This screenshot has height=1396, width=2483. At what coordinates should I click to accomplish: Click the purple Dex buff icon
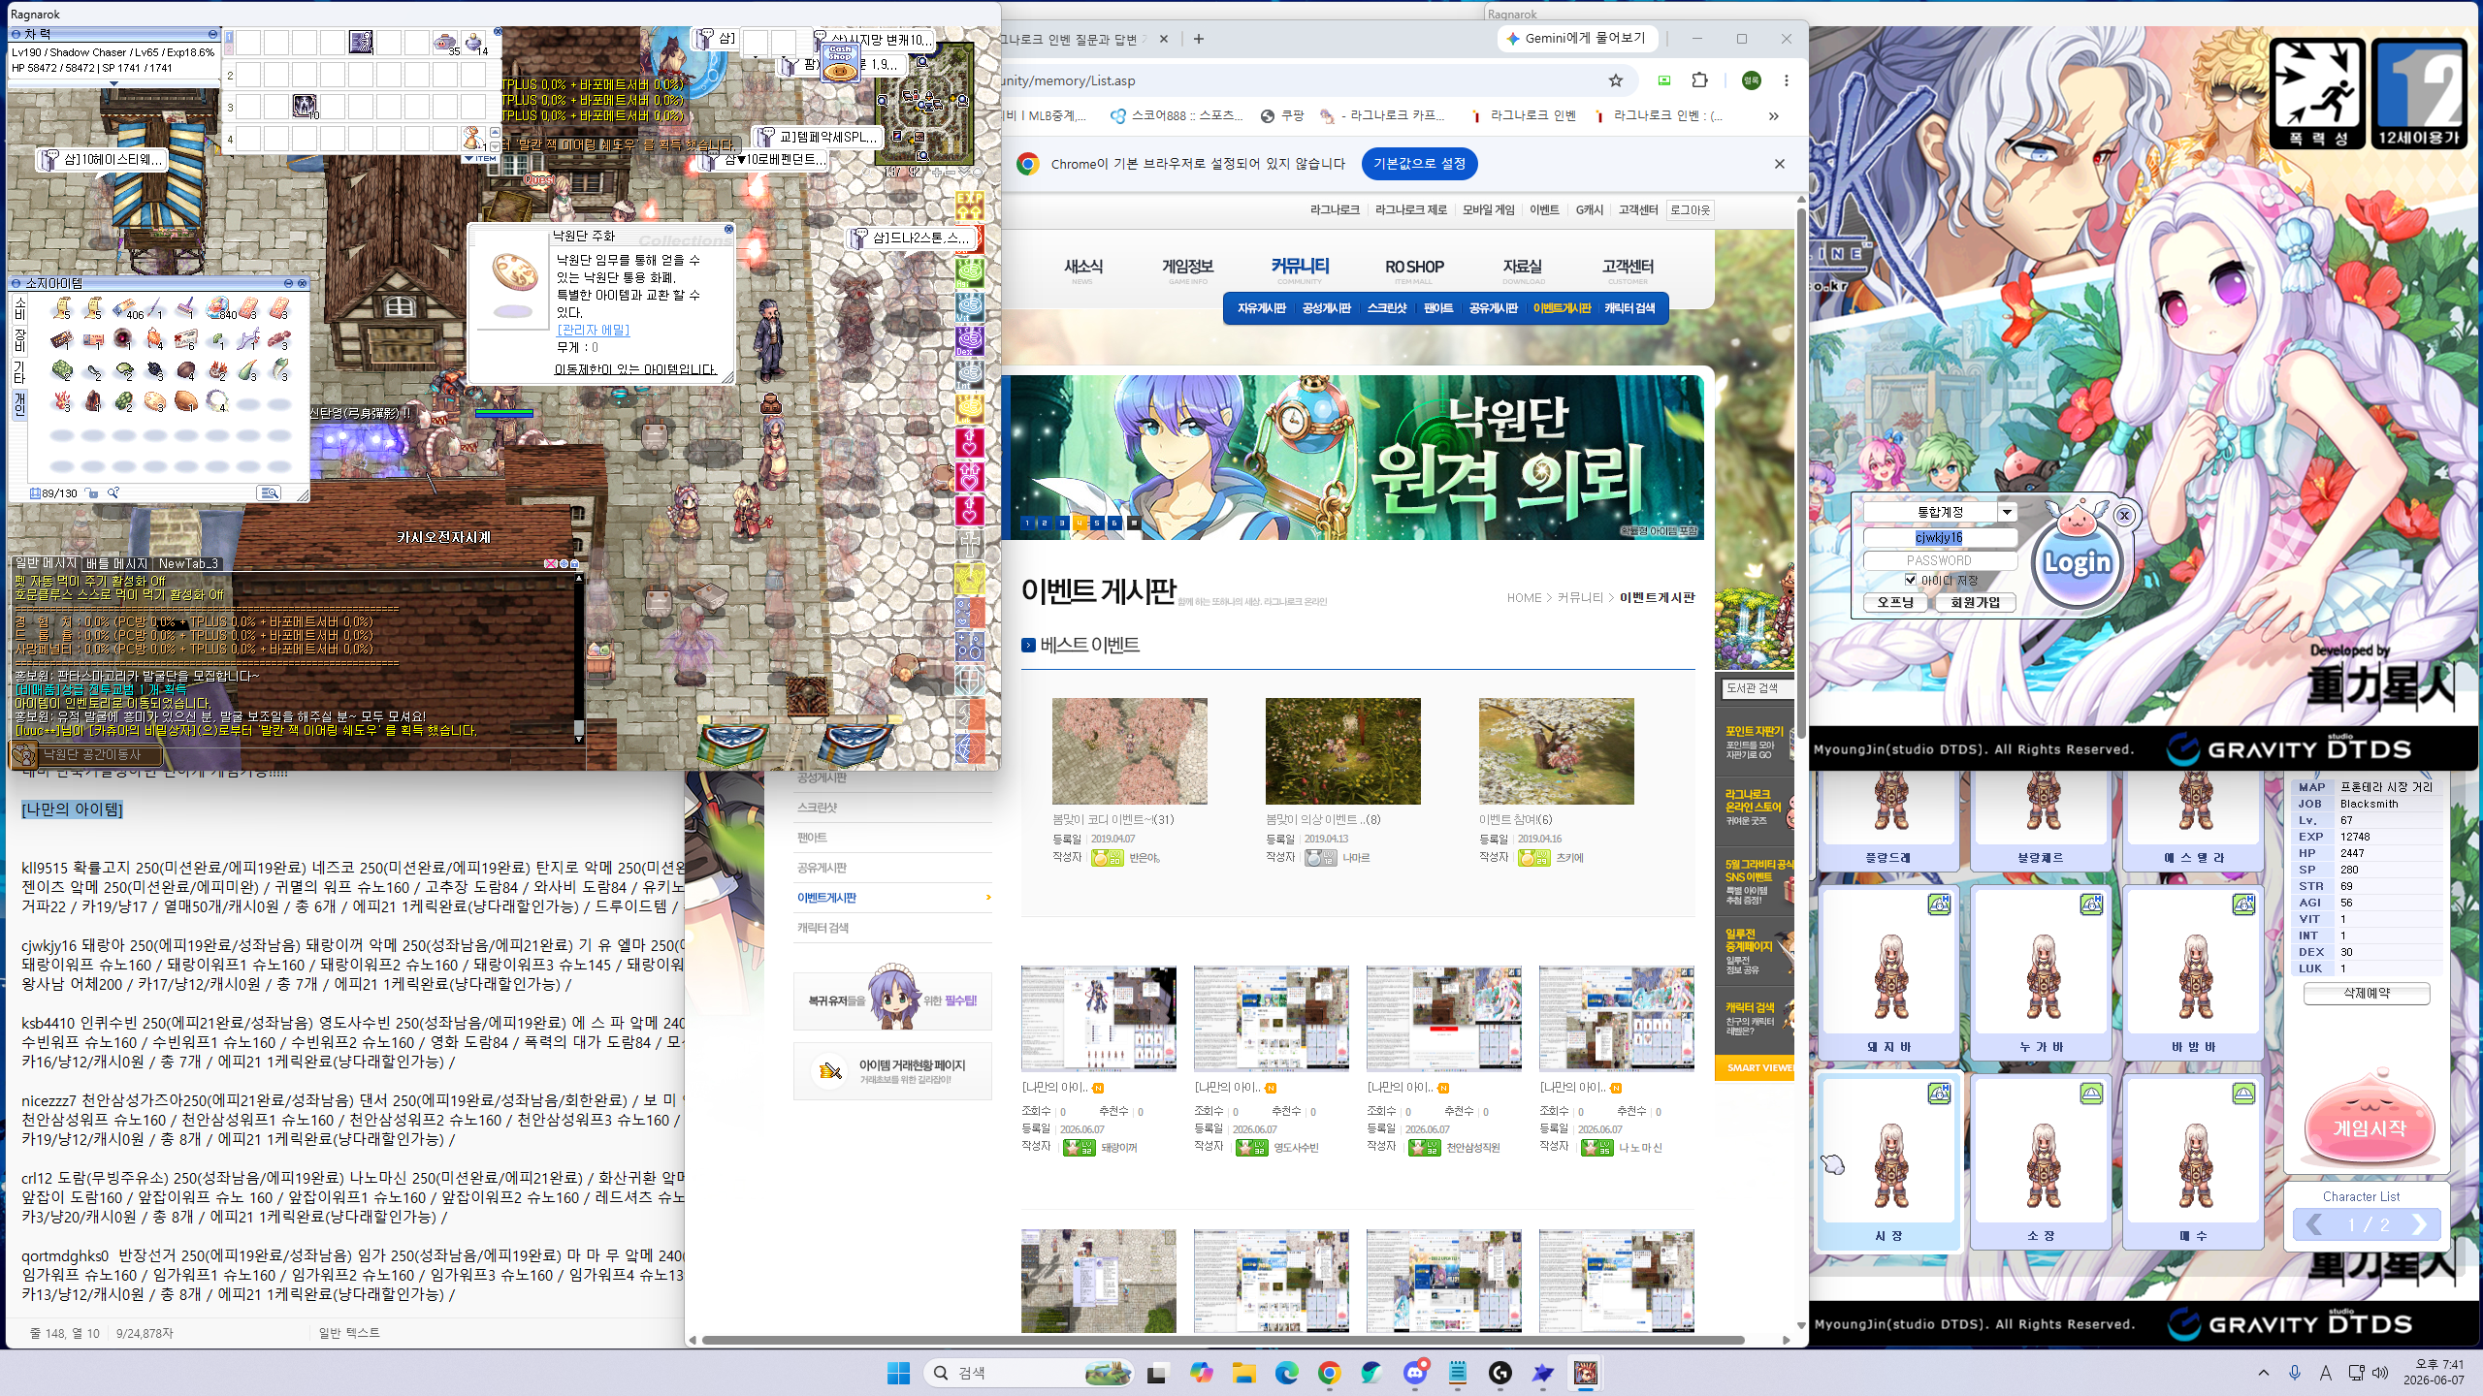tap(970, 340)
